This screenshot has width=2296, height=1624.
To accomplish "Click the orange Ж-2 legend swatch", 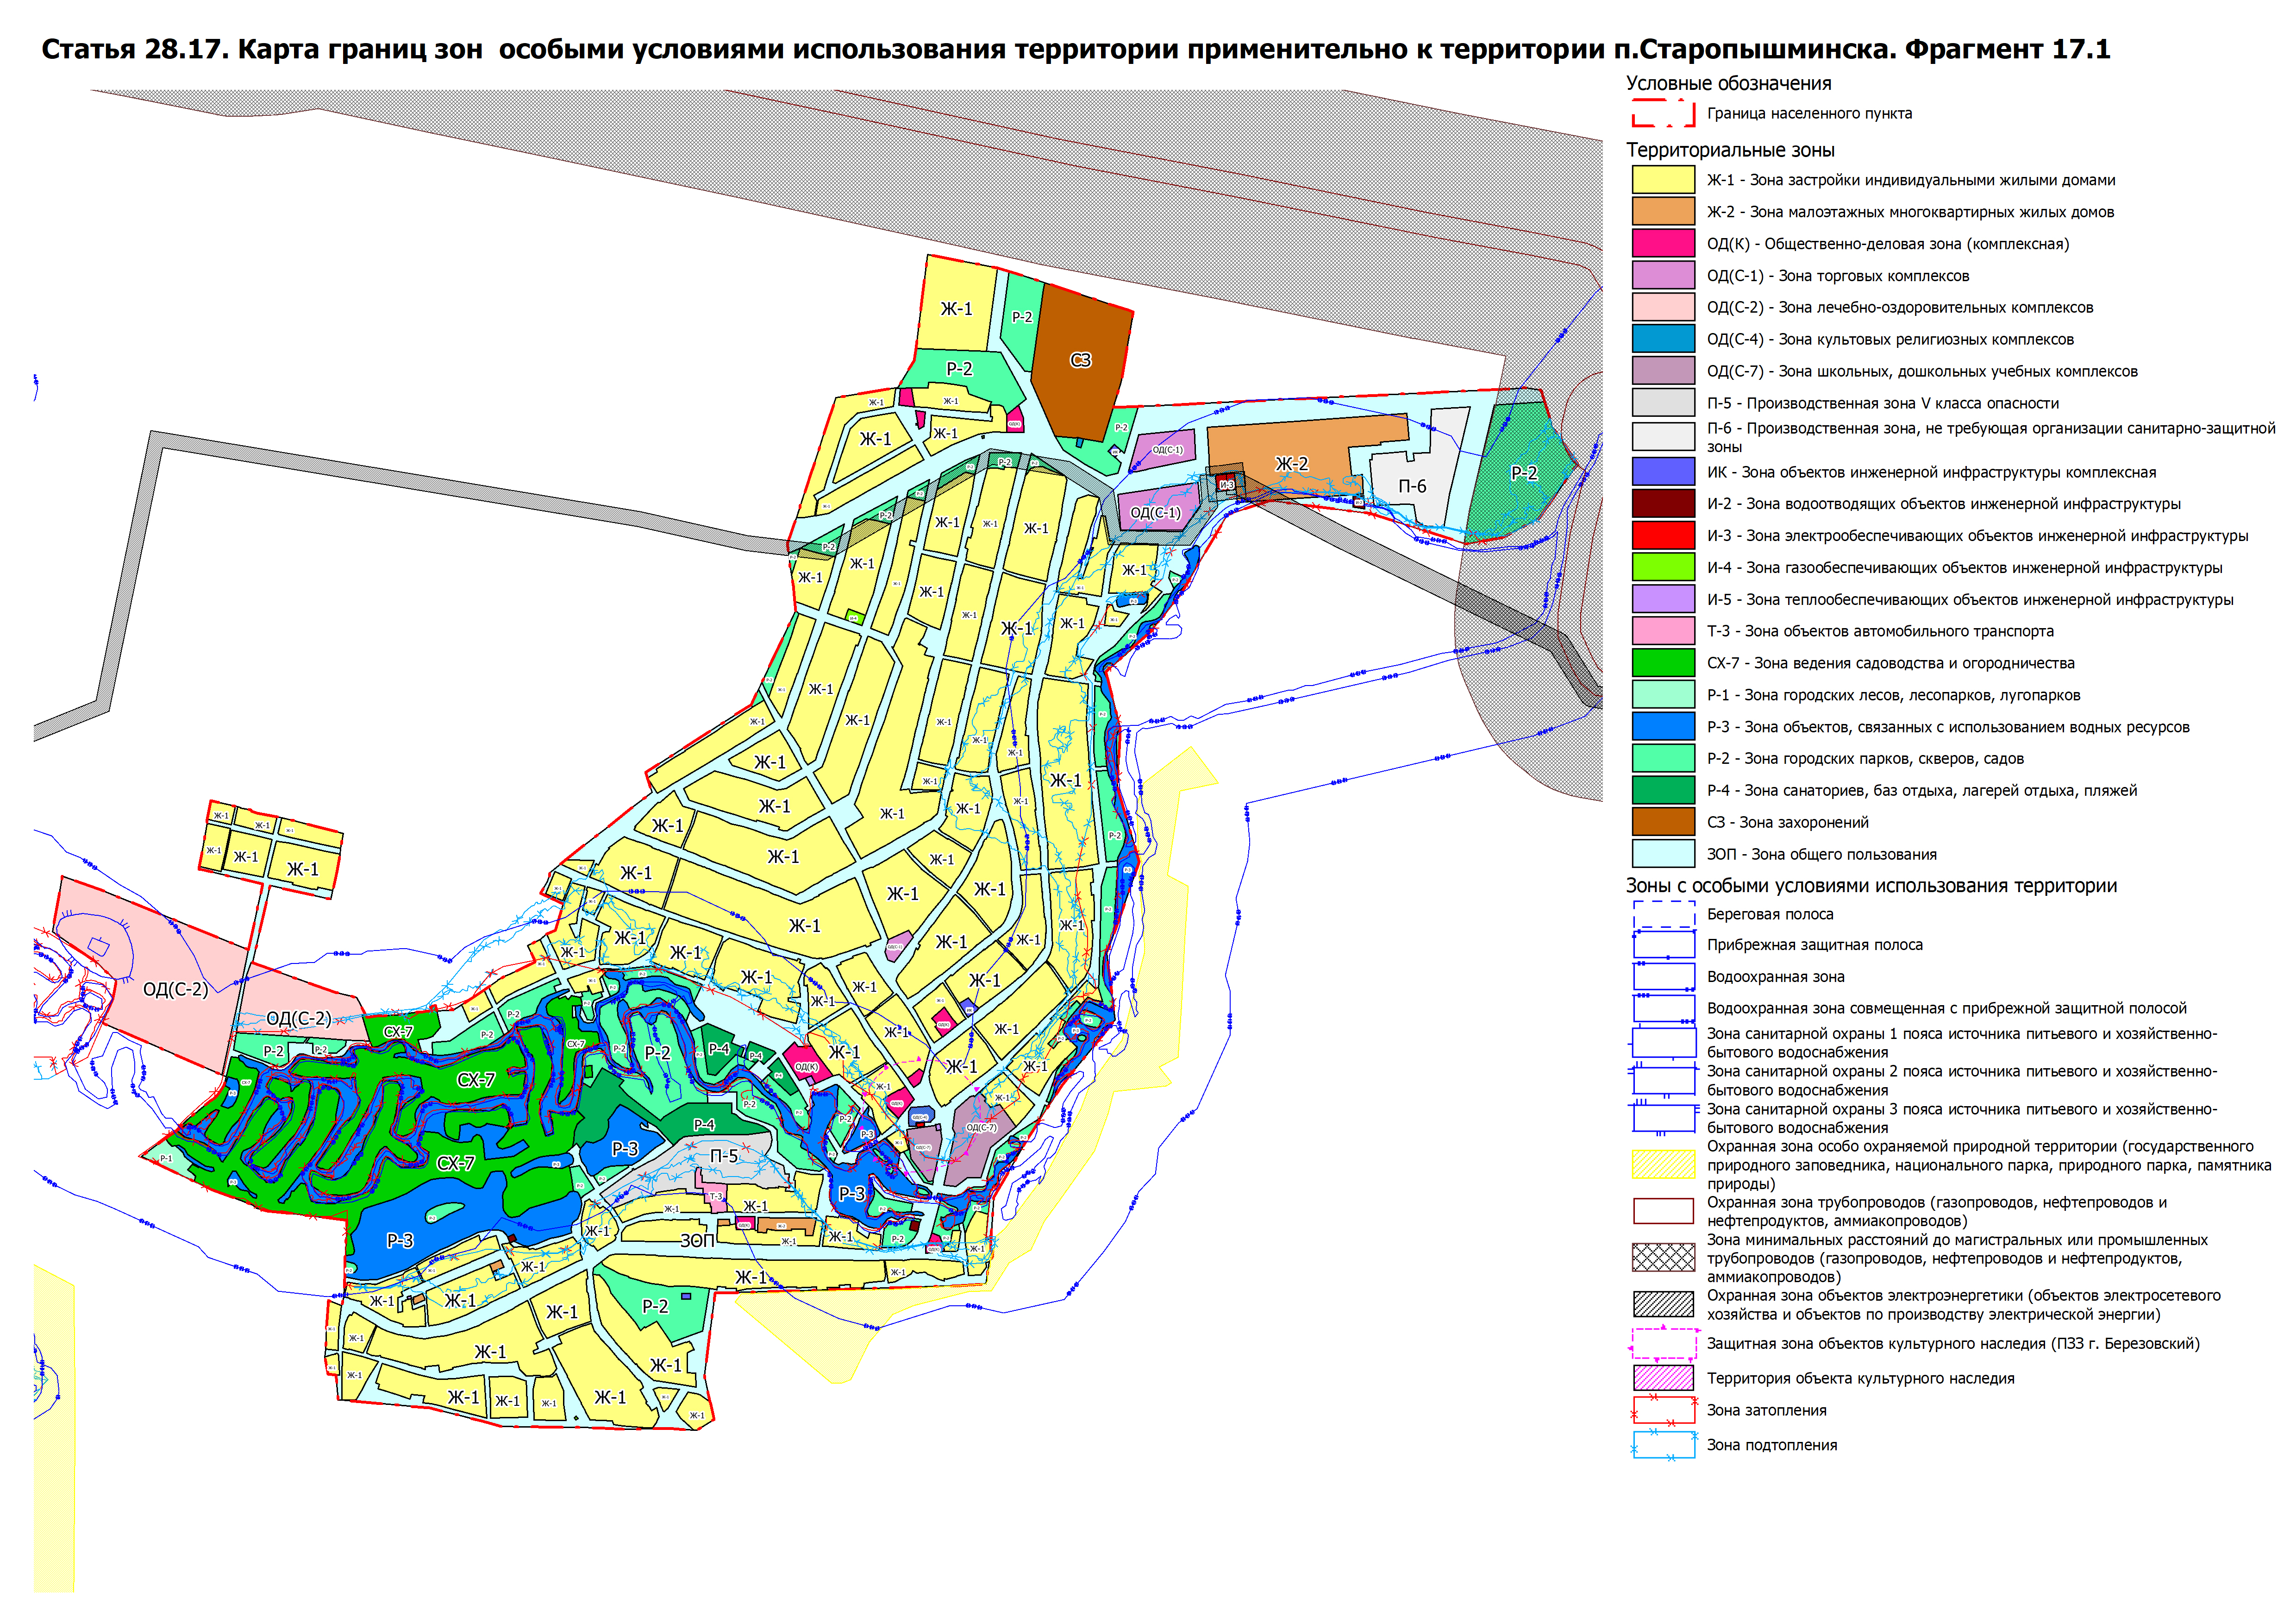I will point(1663,212).
